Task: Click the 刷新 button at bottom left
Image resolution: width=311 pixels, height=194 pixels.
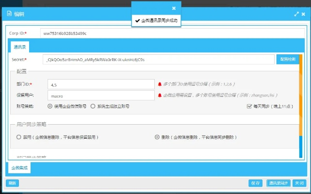Action: coord(12,183)
